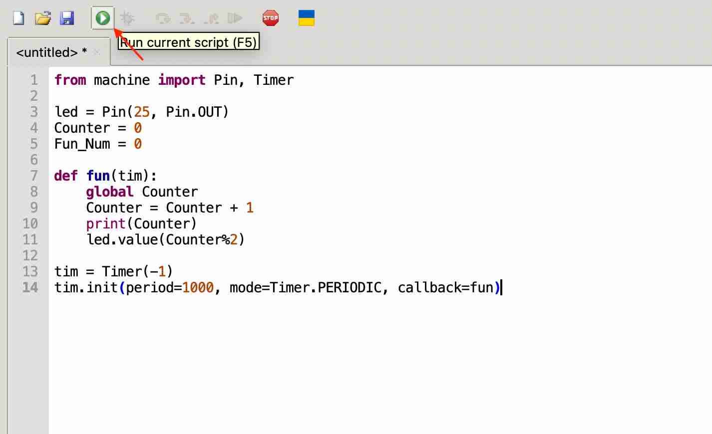The width and height of the screenshot is (712, 434).
Task: Place cursor on 'from machine import Pin, Timer' line
Action: (174, 80)
